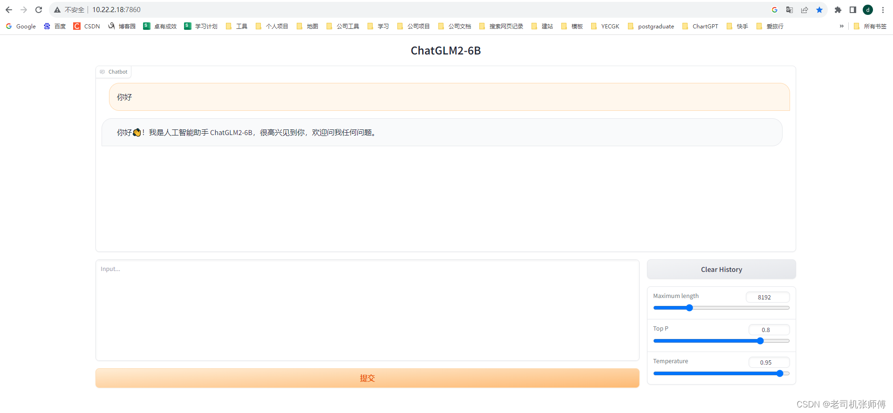The width and height of the screenshot is (893, 413).
Task: Click the ChatGLM2-6B page heading
Action: tap(446, 50)
